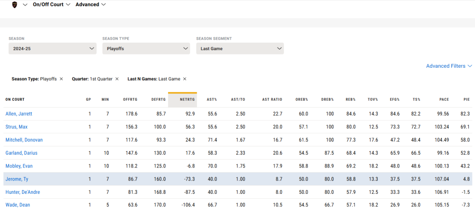Open the Season Segment Last Game dropdown
The image size is (475, 211).
(240, 48)
